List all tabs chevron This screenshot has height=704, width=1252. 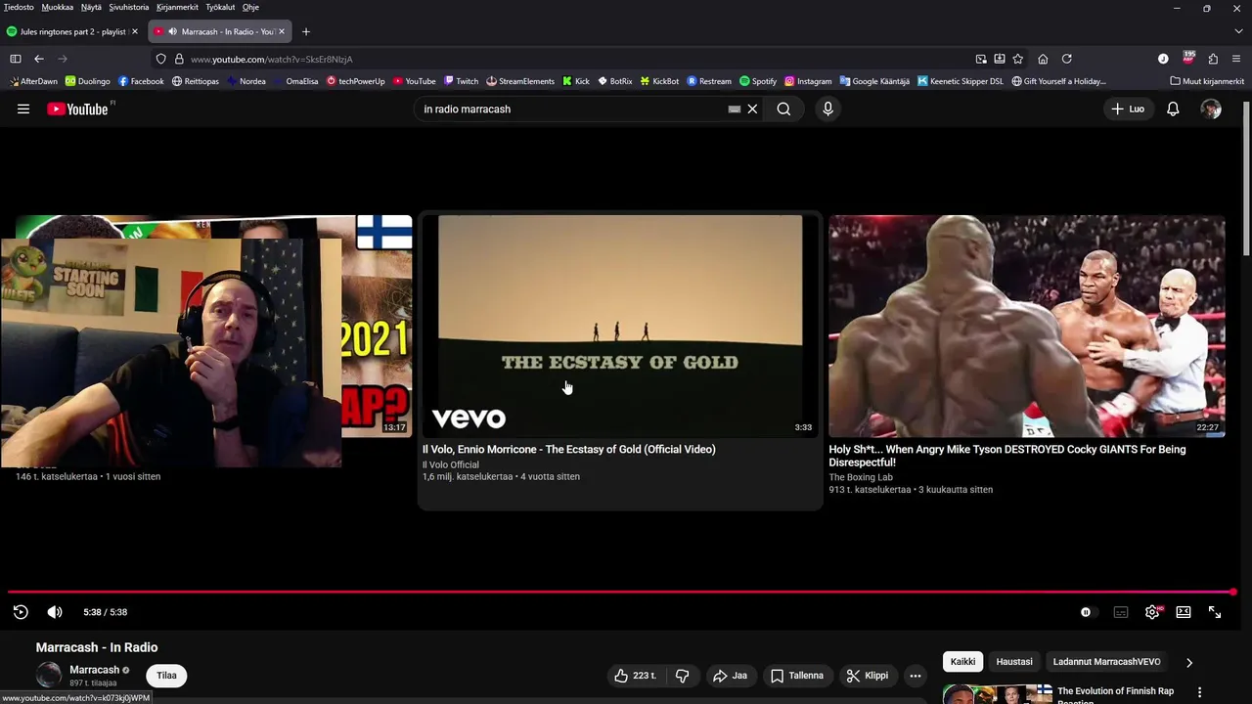(1237, 31)
